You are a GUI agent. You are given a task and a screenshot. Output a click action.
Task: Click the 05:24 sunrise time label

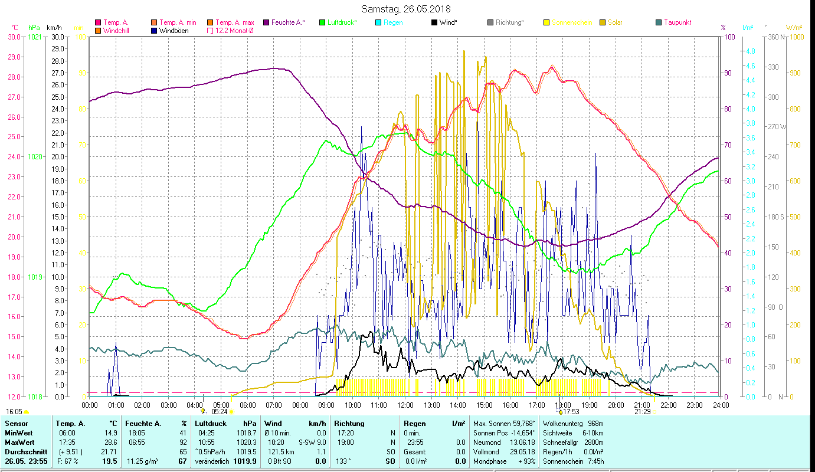tap(220, 412)
